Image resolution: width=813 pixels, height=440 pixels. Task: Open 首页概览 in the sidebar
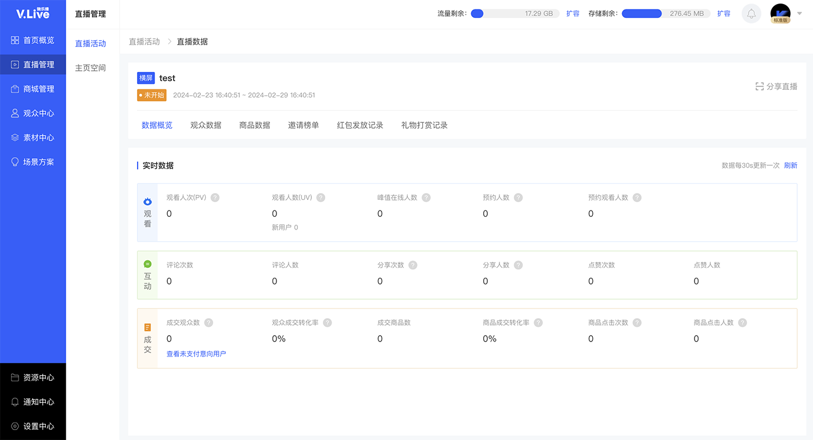tap(33, 41)
